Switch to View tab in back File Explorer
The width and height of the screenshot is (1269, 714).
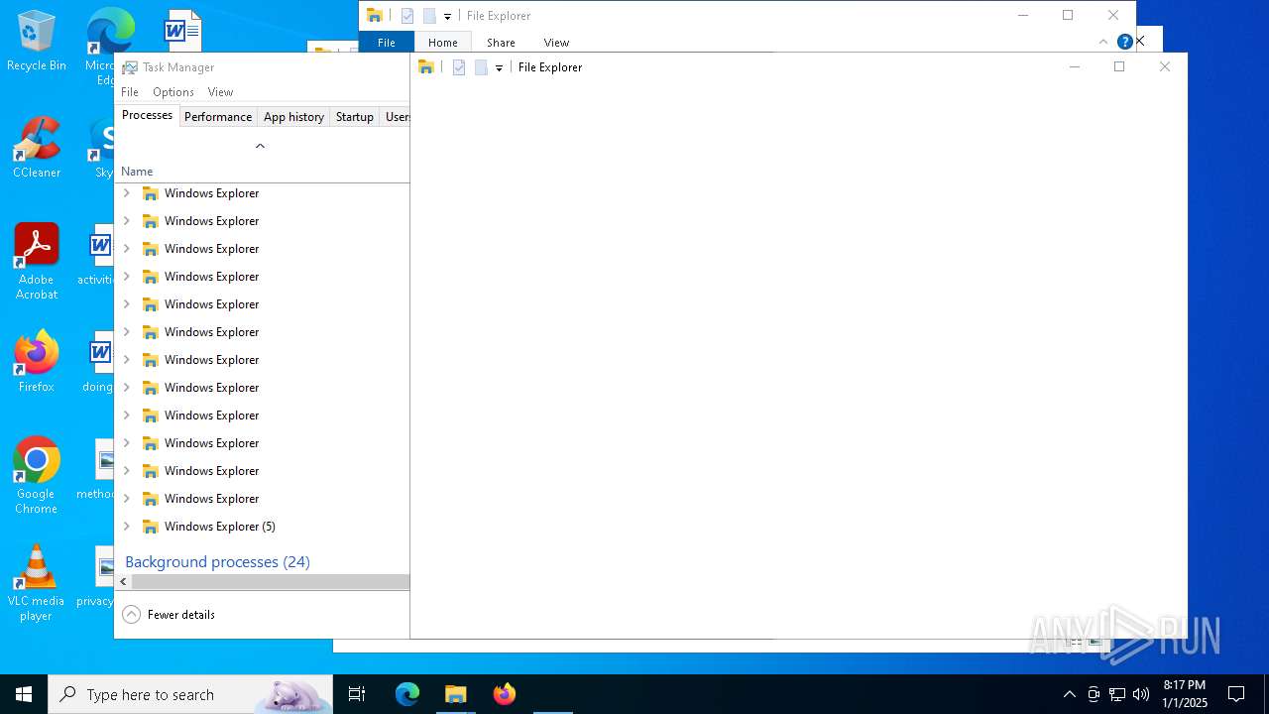[556, 43]
